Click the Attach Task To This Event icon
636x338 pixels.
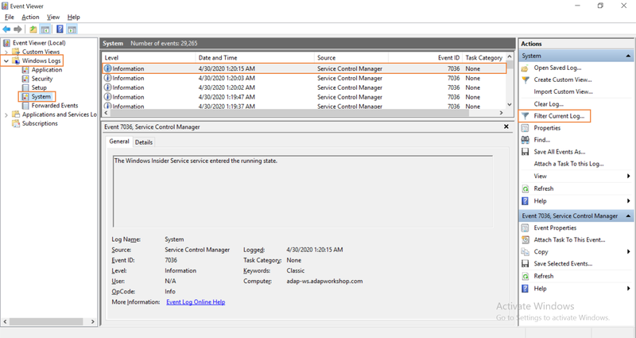525,240
